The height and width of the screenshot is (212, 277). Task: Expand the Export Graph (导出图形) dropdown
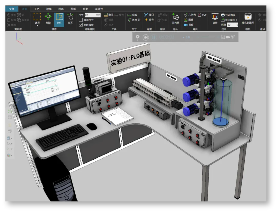[236, 20]
